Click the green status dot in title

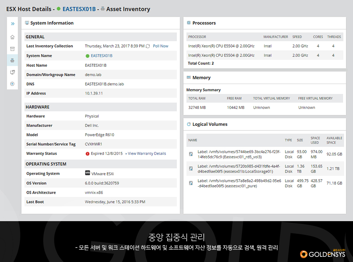pos(59,9)
